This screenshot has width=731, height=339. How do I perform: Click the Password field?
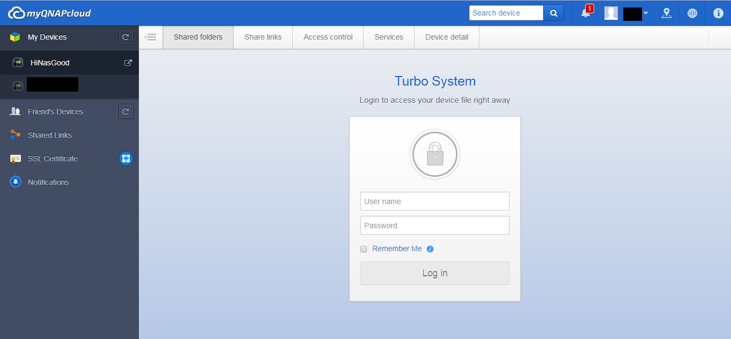coord(435,225)
